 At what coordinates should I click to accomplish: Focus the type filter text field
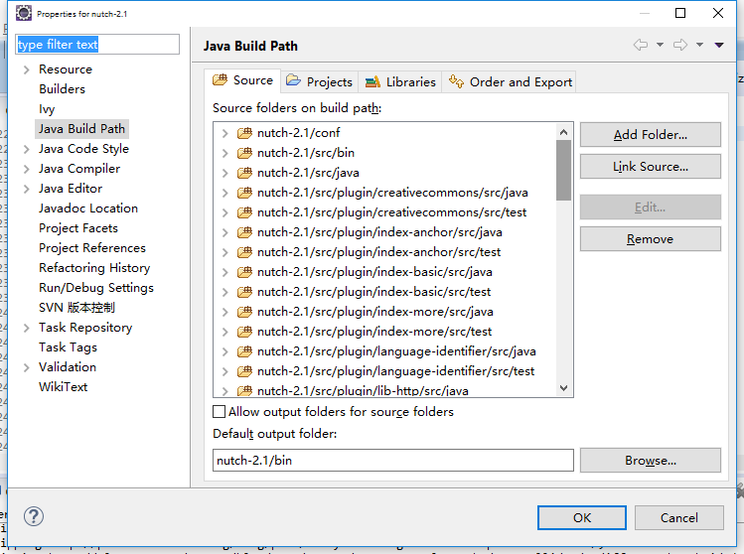(x=97, y=44)
